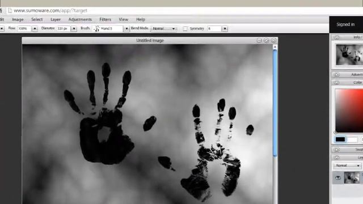The width and height of the screenshot is (363, 204).
Task: Click the page icon in address bar
Action: click(10, 11)
